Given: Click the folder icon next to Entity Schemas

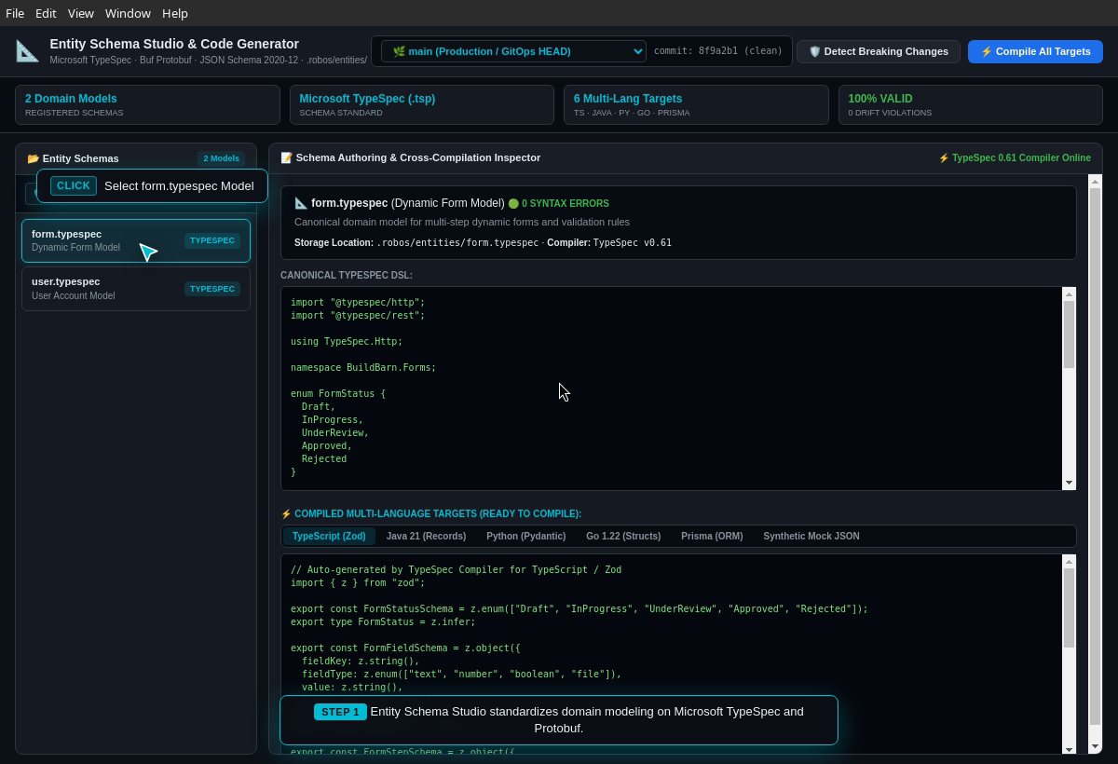Looking at the screenshot, I should (x=33, y=158).
